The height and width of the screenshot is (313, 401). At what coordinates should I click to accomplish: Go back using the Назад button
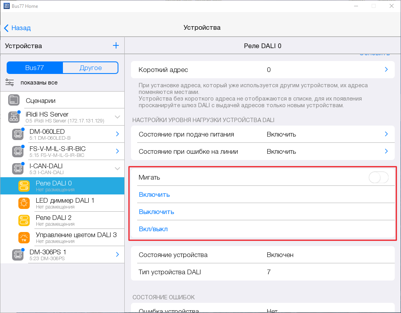(x=17, y=28)
